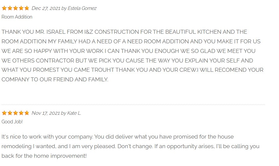Click second star of Estela Gomez's rating

tap(10, 8)
